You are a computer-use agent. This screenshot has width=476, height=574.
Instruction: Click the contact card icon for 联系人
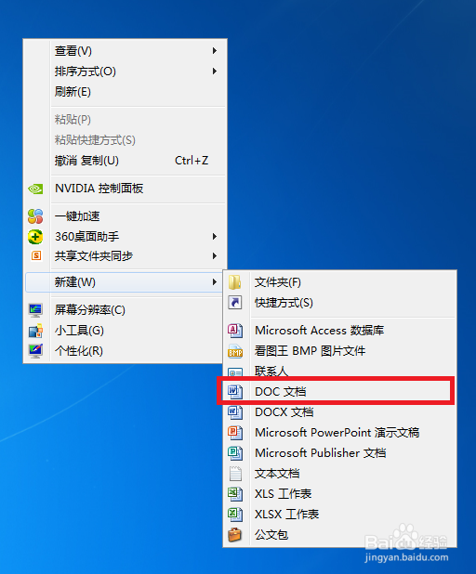tap(235, 372)
